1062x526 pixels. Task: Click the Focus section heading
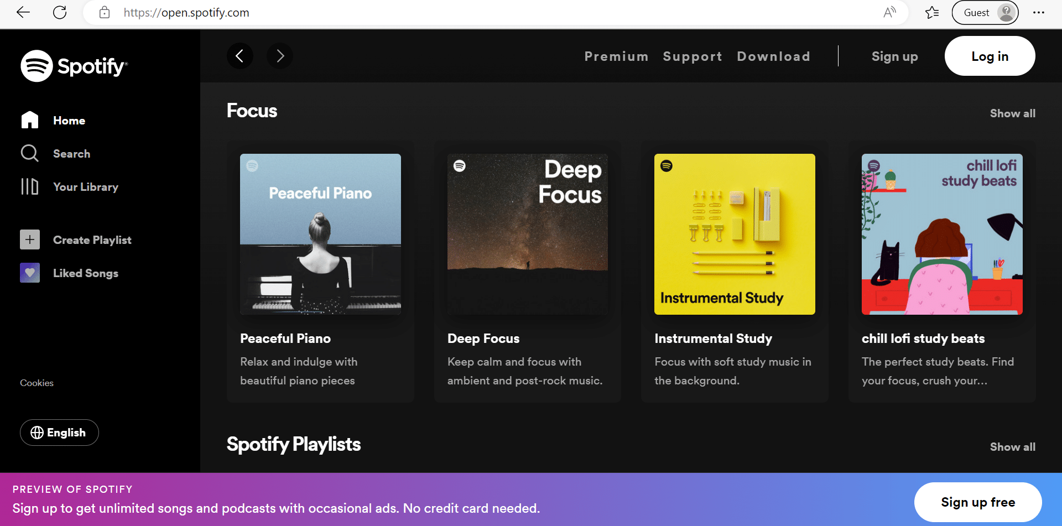coord(252,111)
